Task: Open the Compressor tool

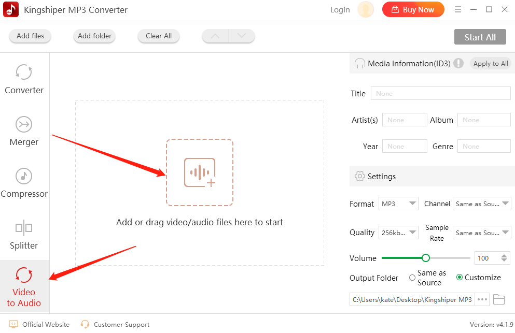Action: (x=24, y=183)
